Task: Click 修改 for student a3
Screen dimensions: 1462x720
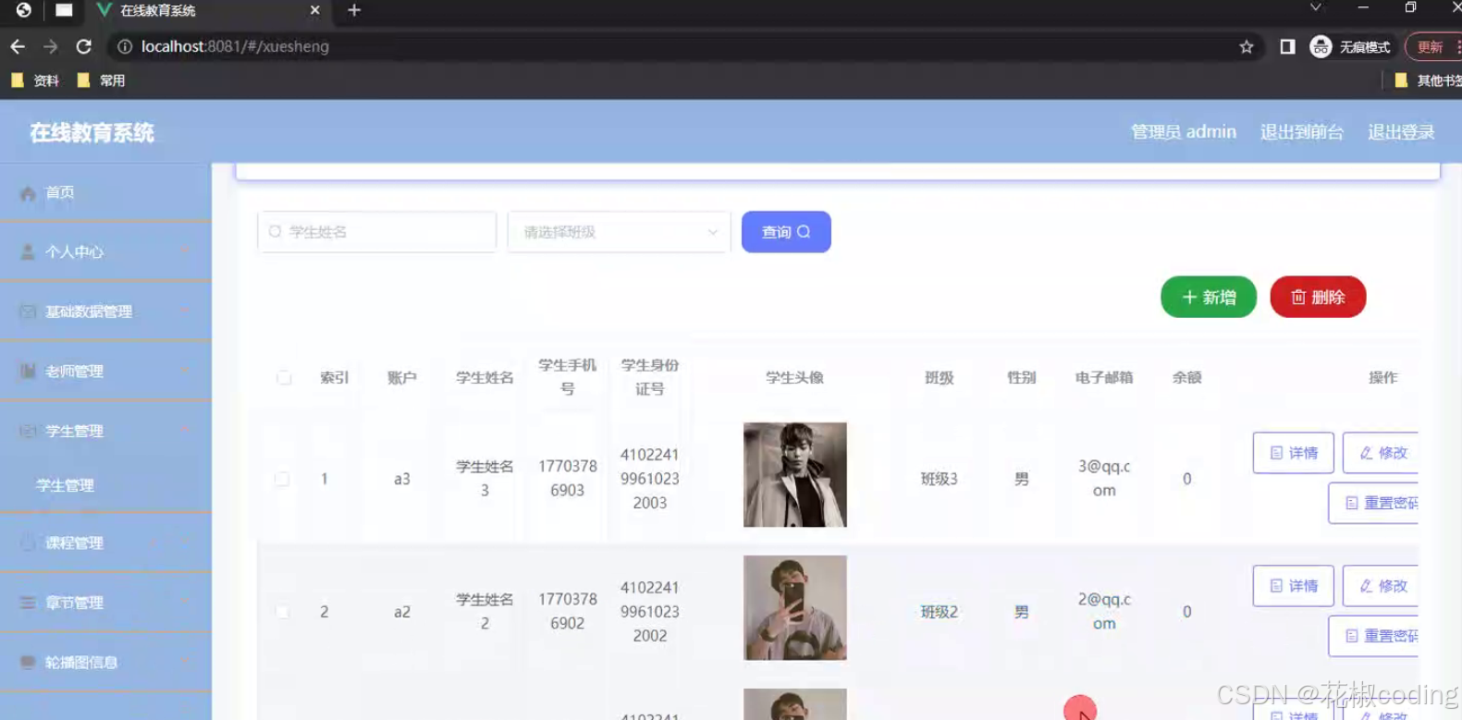Action: pyautogui.click(x=1381, y=453)
